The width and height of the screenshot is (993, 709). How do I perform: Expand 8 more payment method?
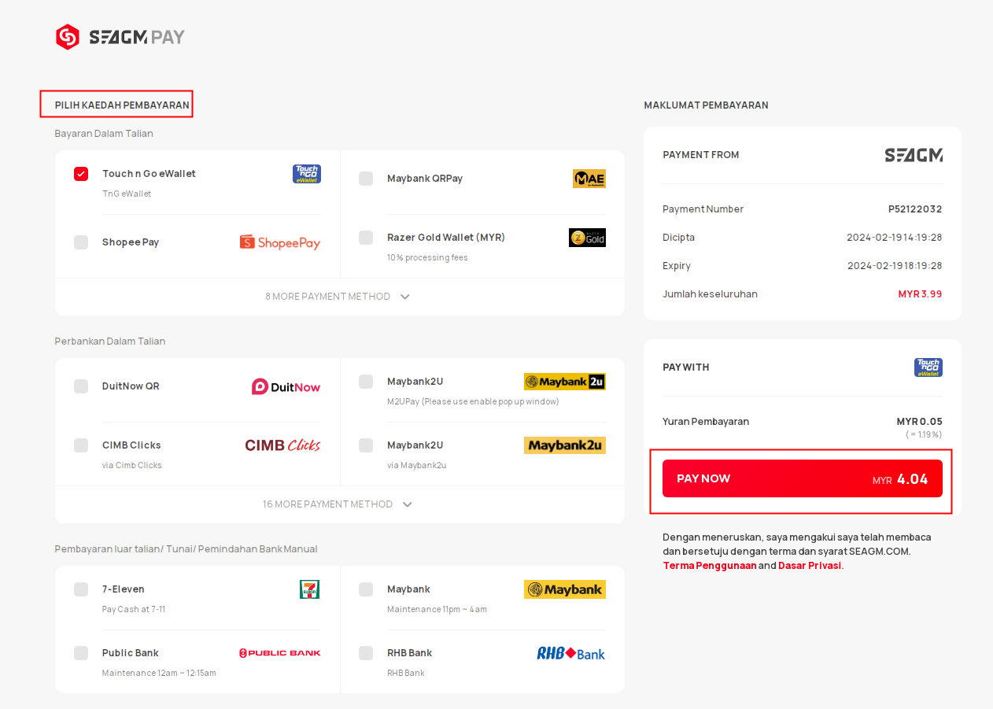338,297
